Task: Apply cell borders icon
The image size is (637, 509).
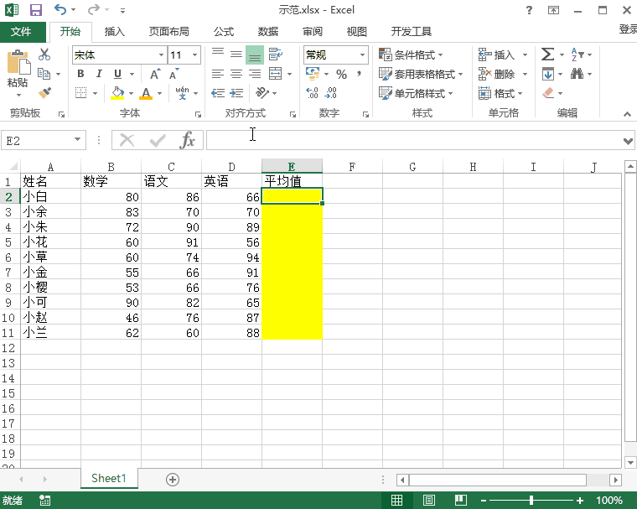Action: pyautogui.click(x=80, y=93)
